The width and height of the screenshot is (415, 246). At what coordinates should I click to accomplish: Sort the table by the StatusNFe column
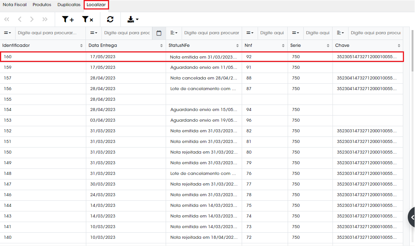click(x=238, y=46)
